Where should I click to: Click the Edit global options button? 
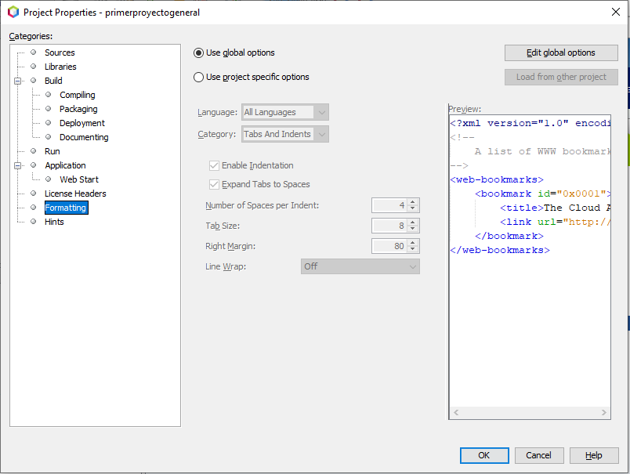coord(561,53)
